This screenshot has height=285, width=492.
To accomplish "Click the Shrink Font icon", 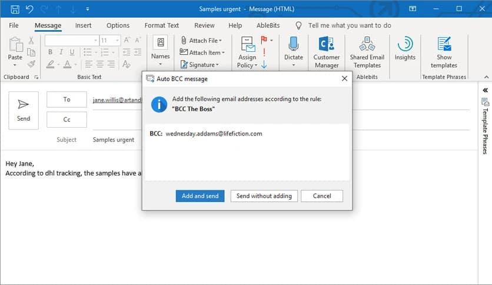I will [138, 40].
